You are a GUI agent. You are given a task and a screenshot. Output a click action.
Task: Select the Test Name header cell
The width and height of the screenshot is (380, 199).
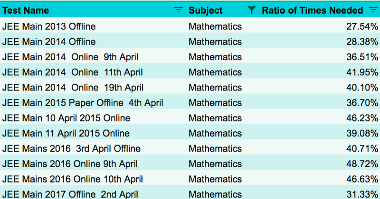tap(93, 10)
